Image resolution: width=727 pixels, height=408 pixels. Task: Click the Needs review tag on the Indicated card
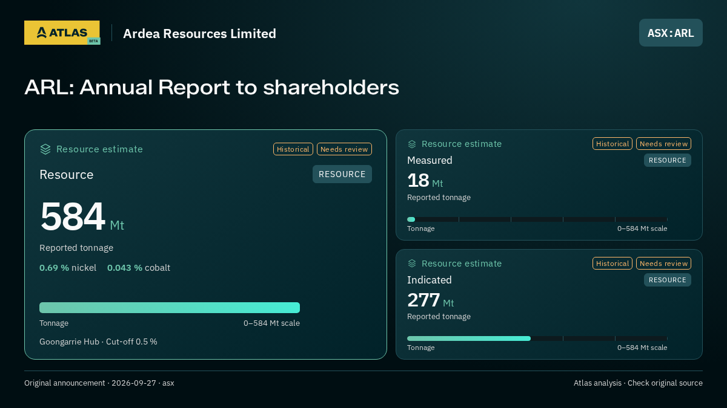663,263
